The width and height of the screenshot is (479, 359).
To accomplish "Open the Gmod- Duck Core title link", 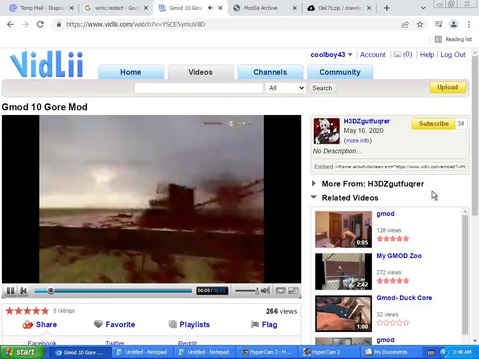I will pos(404,298).
